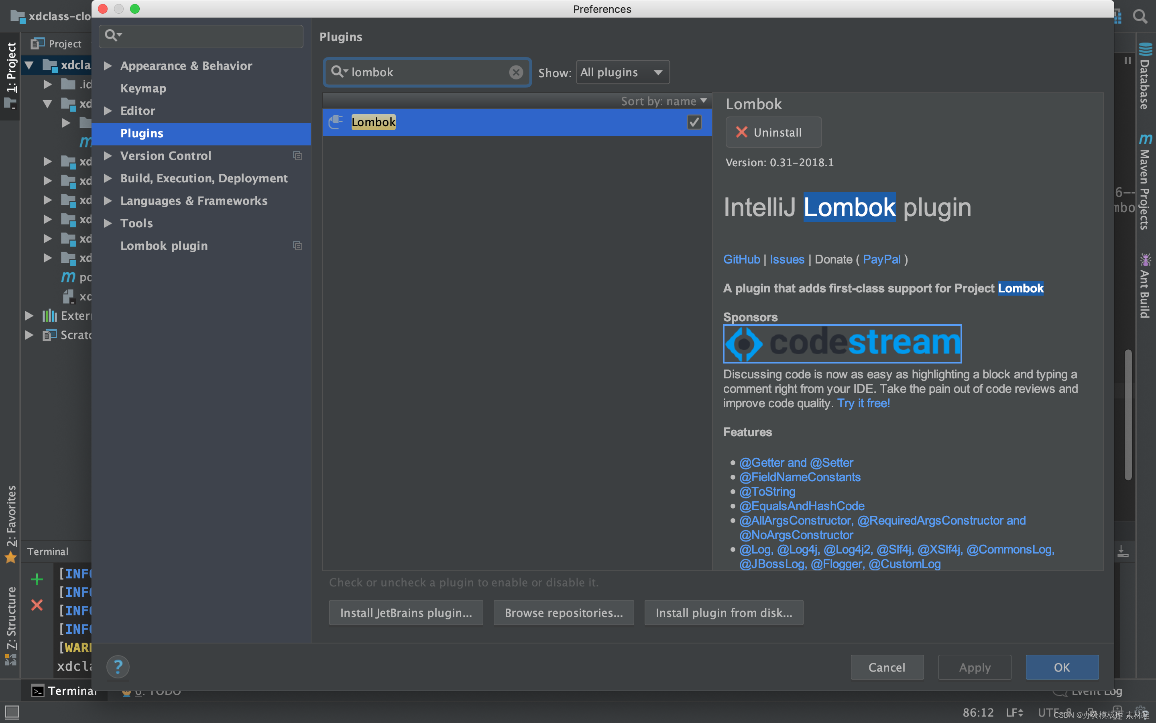Click the Lombok plugin project-level icon
The height and width of the screenshot is (723, 1156).
point(297,246)
